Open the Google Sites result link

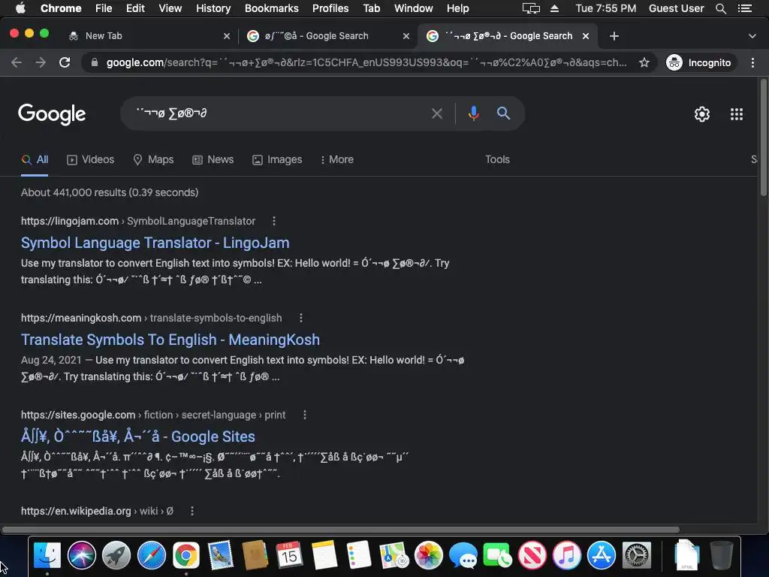138,437
